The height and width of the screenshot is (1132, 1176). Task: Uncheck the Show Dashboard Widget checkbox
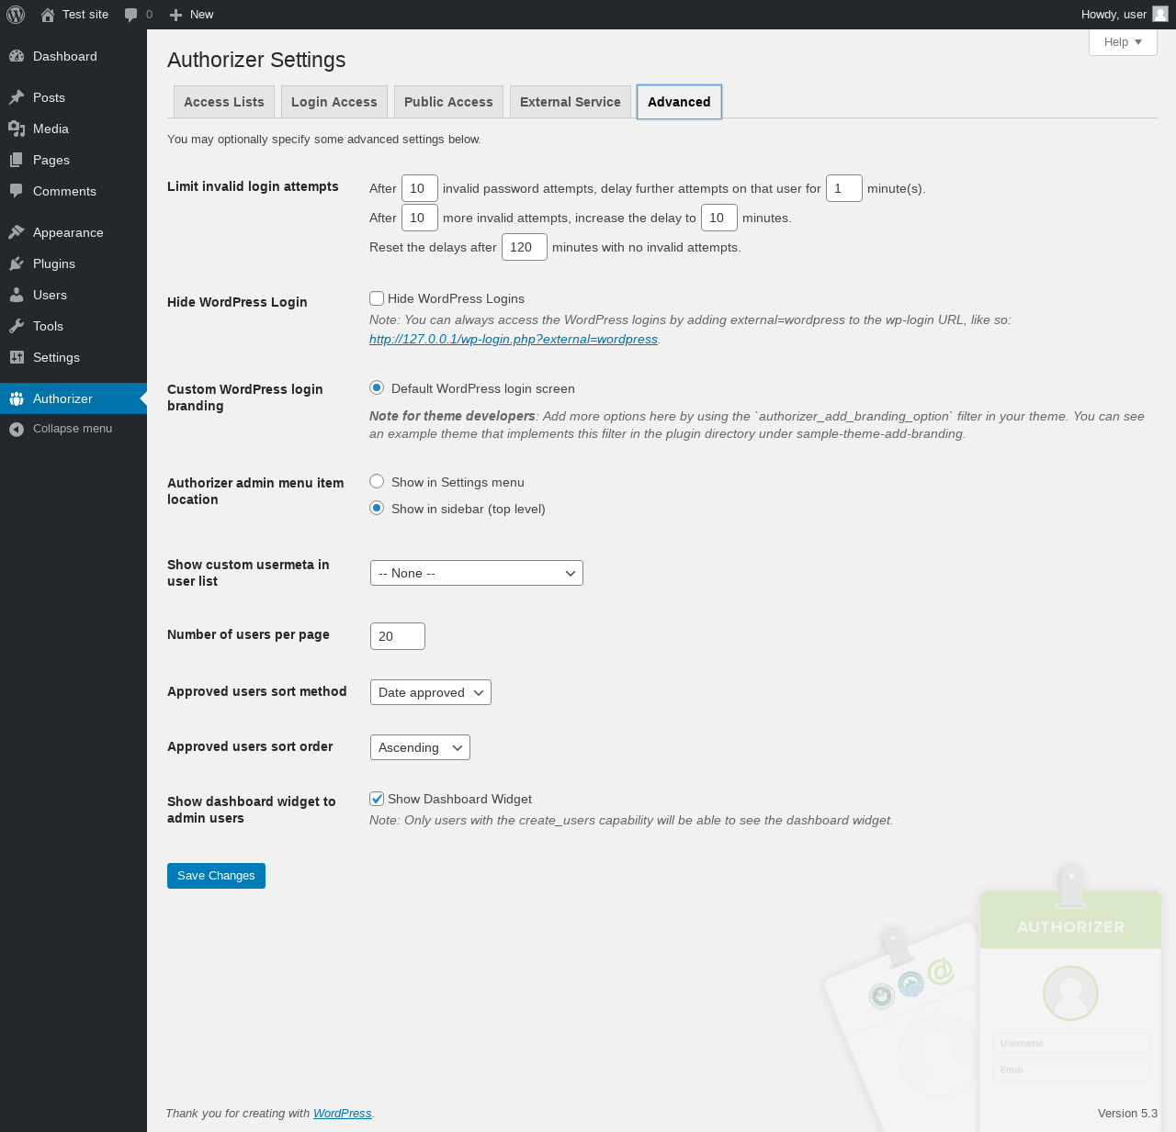click(x=377, y=799)
